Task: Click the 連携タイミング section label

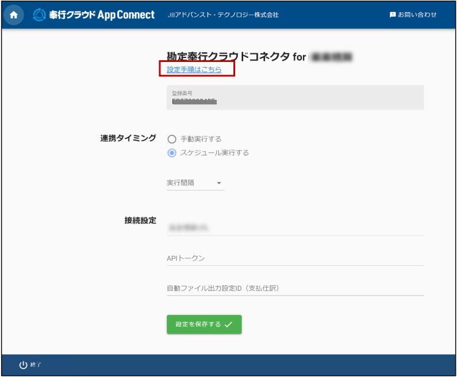Action: coord(128,138)
